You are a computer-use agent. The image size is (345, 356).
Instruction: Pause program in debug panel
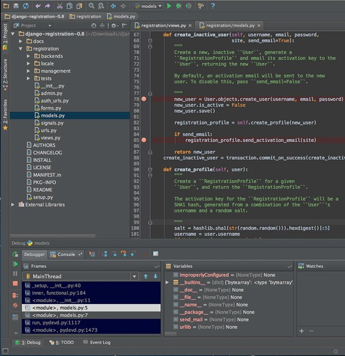coord(15,274)
